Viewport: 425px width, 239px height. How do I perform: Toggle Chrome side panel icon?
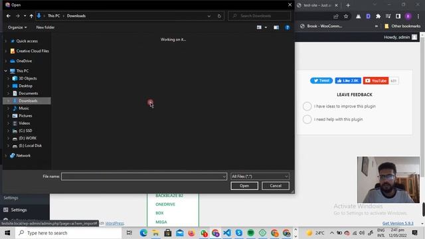click(398, 16)
